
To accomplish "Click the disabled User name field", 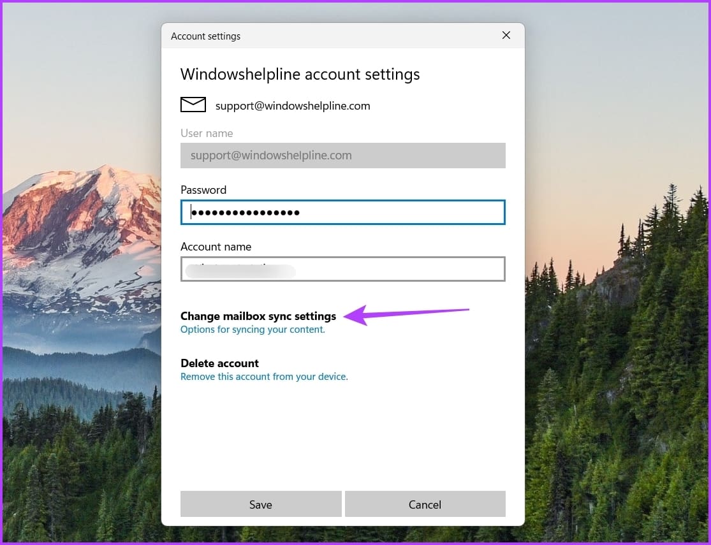I will coord(343,156).
